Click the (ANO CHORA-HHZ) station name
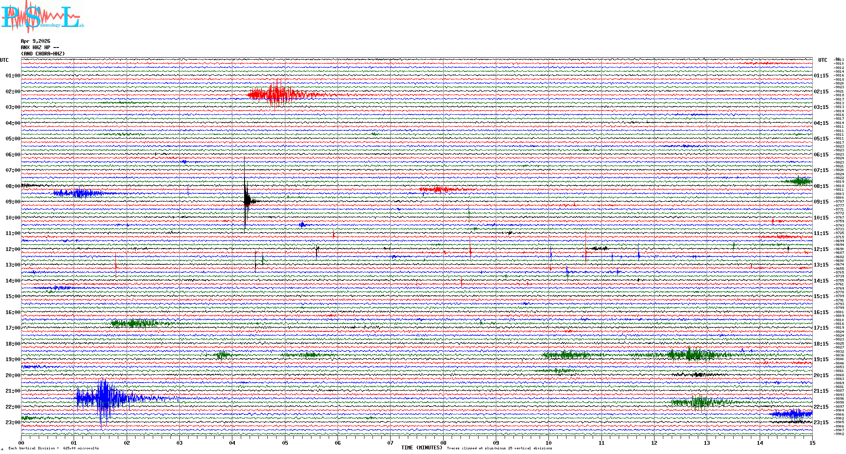The width and height of the screenshot is (846, 454). (x=43, y=54)
